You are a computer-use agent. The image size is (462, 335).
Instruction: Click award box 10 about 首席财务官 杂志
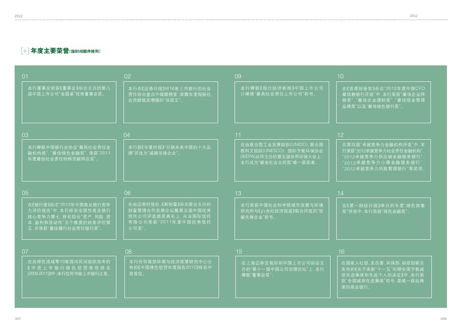tap(383, 102)
